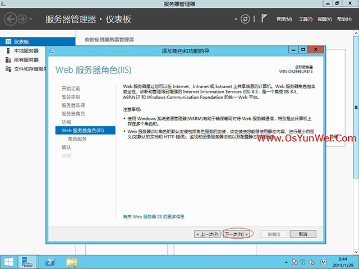Click the refresh icon in the header

tap(245, 19)
